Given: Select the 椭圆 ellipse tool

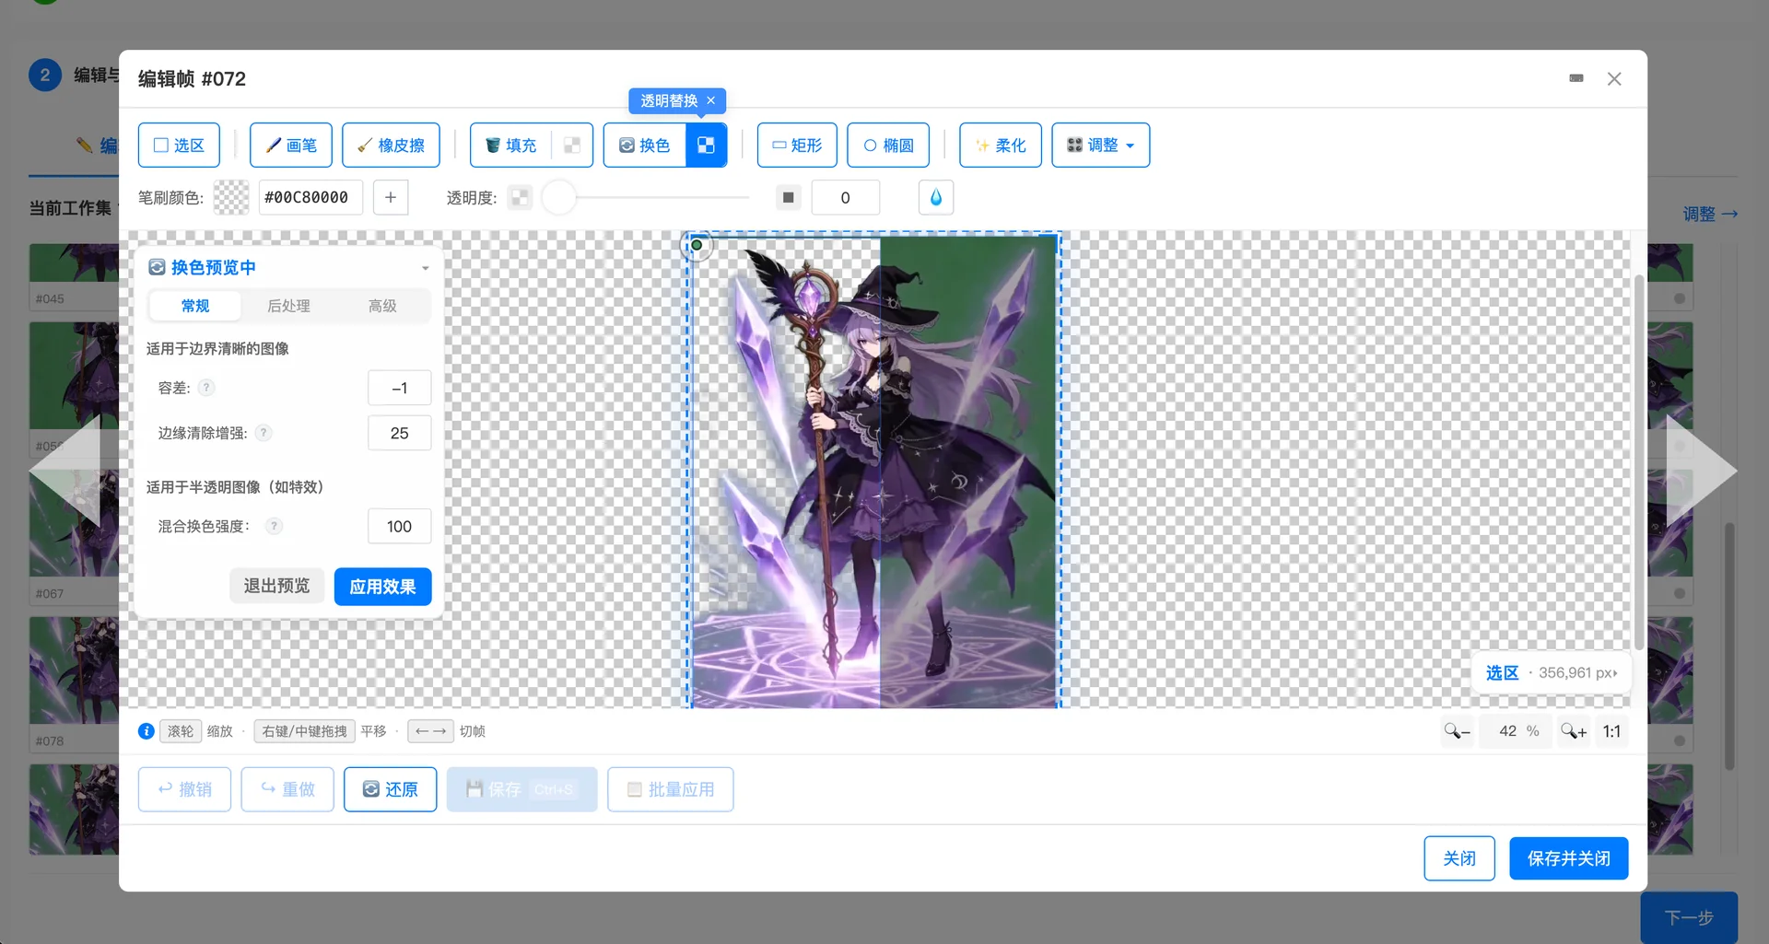Looking at the screenshot, I should click(888, 145).
